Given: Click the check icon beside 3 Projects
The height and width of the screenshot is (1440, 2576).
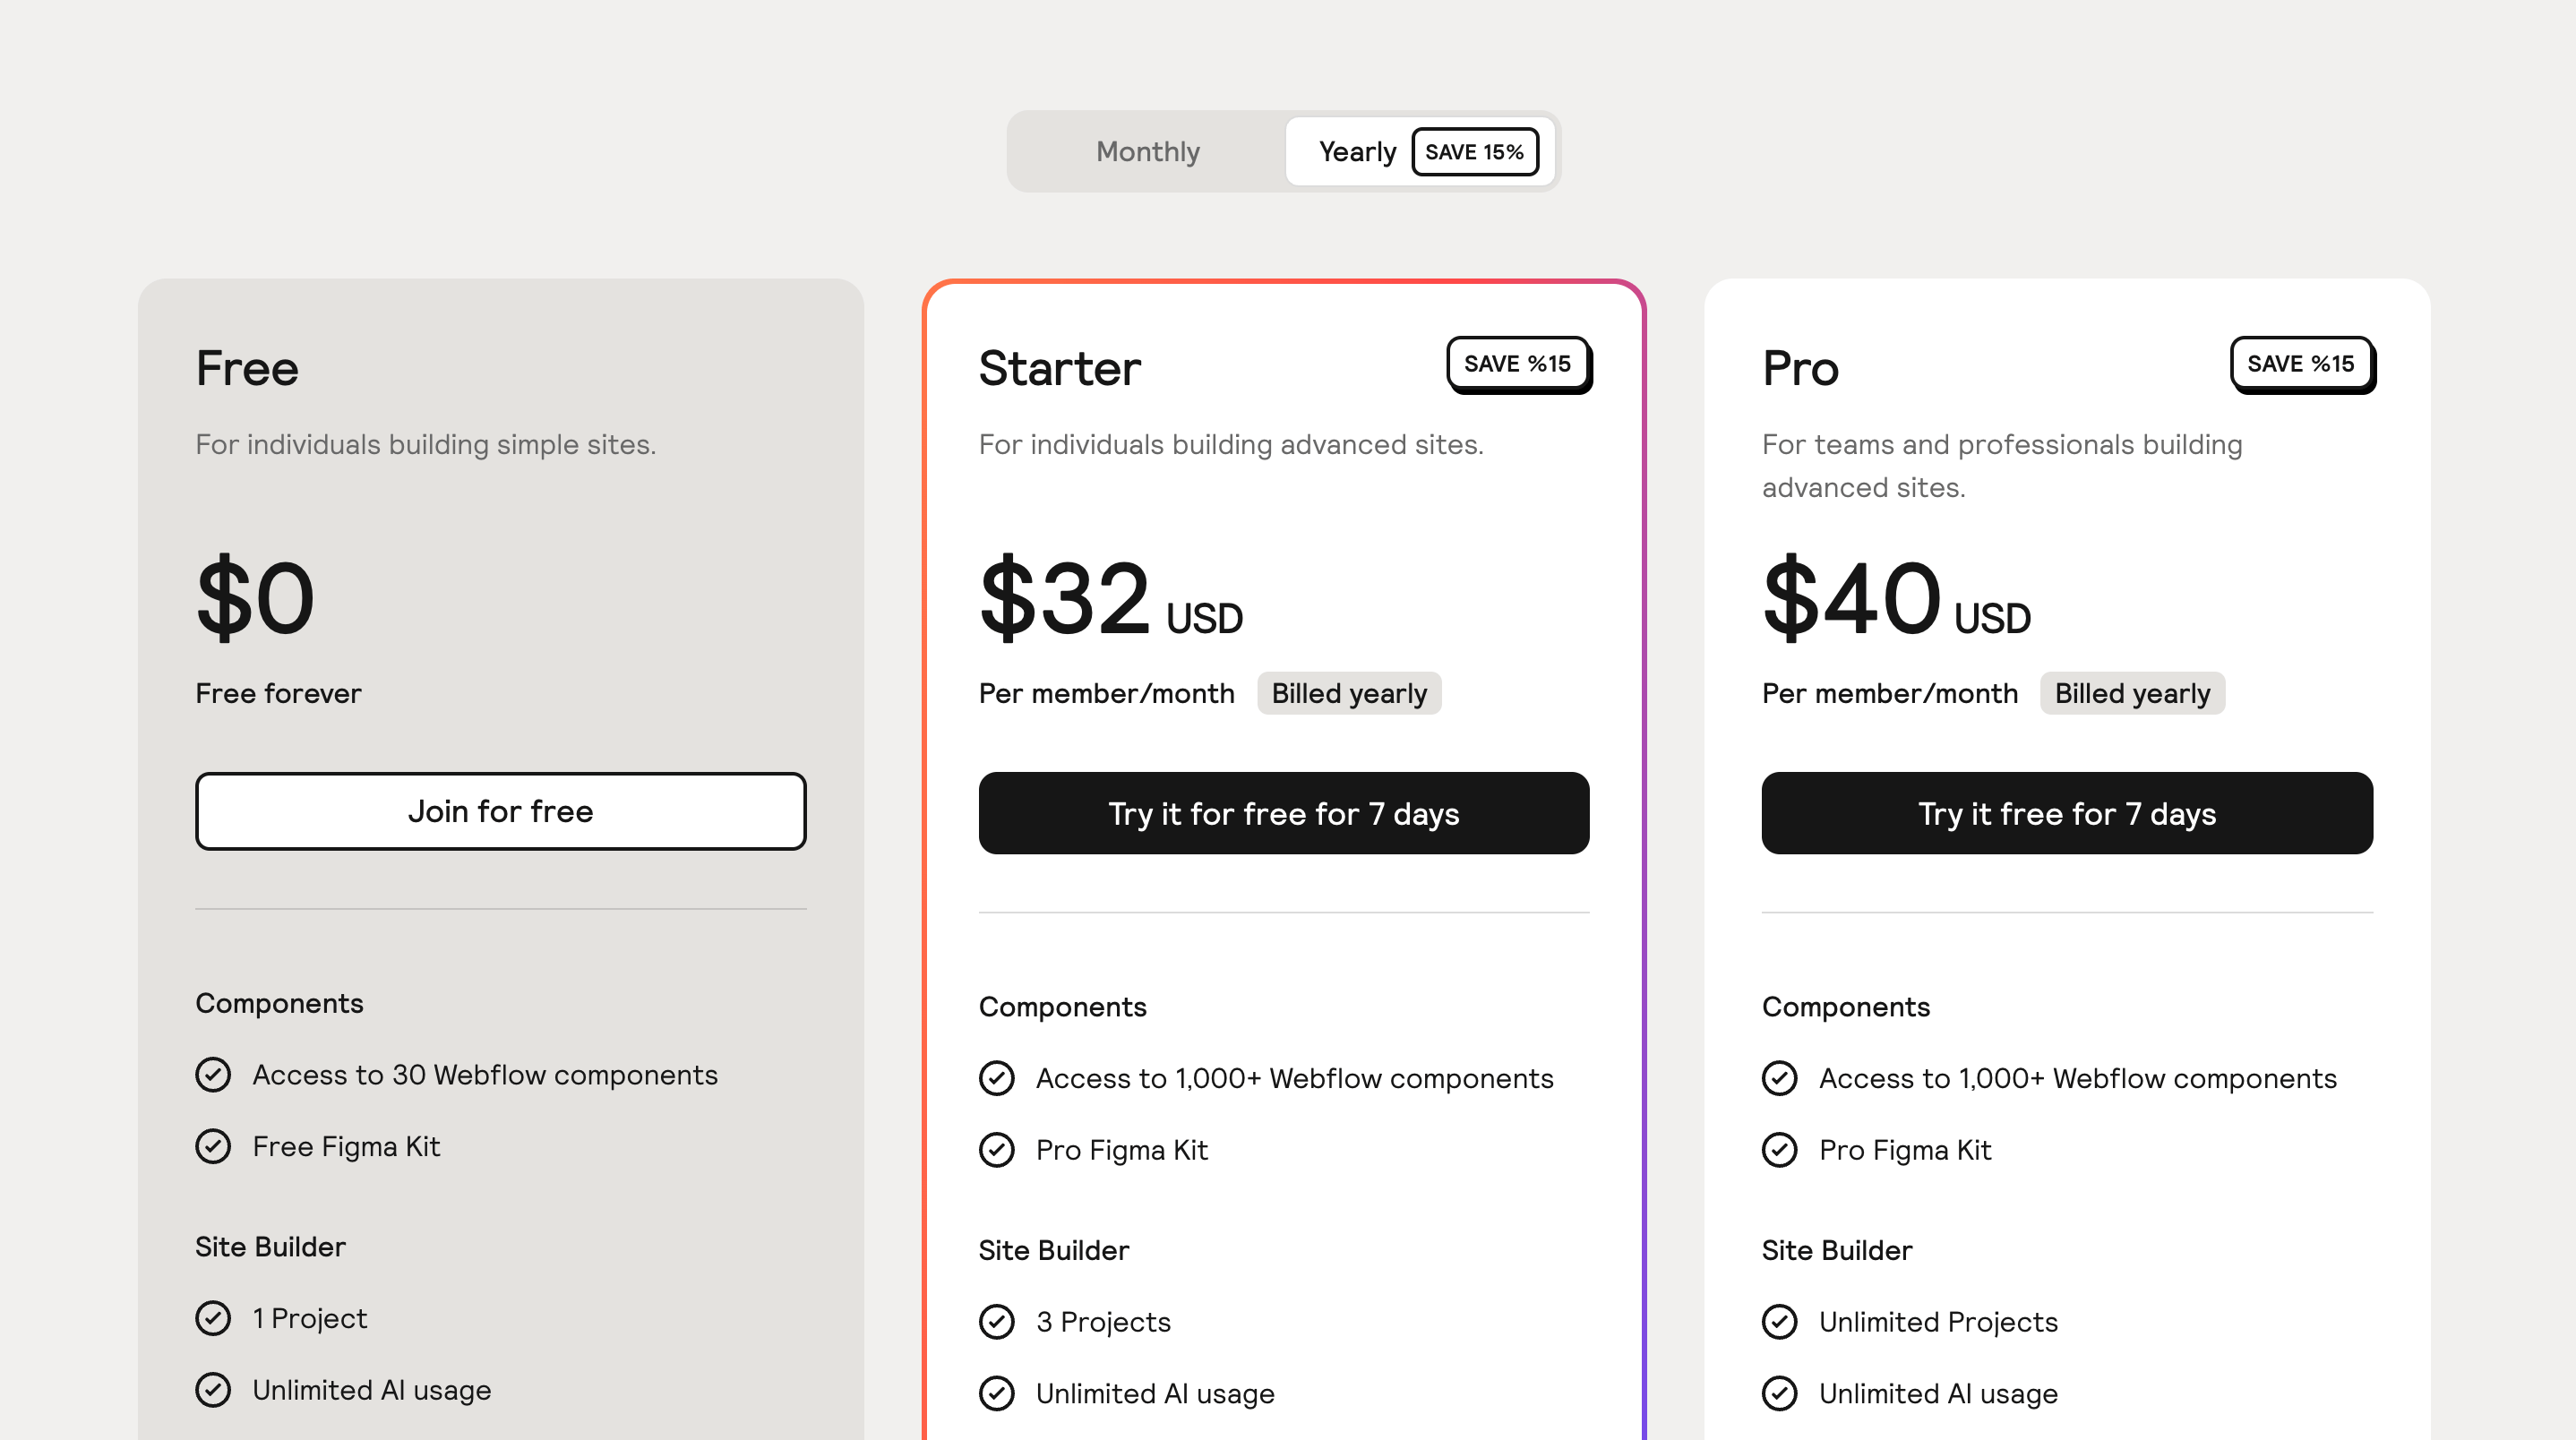Looking at the screenshot, I should 996,1322.
